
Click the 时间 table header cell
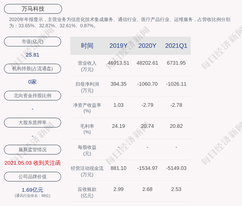87,46
